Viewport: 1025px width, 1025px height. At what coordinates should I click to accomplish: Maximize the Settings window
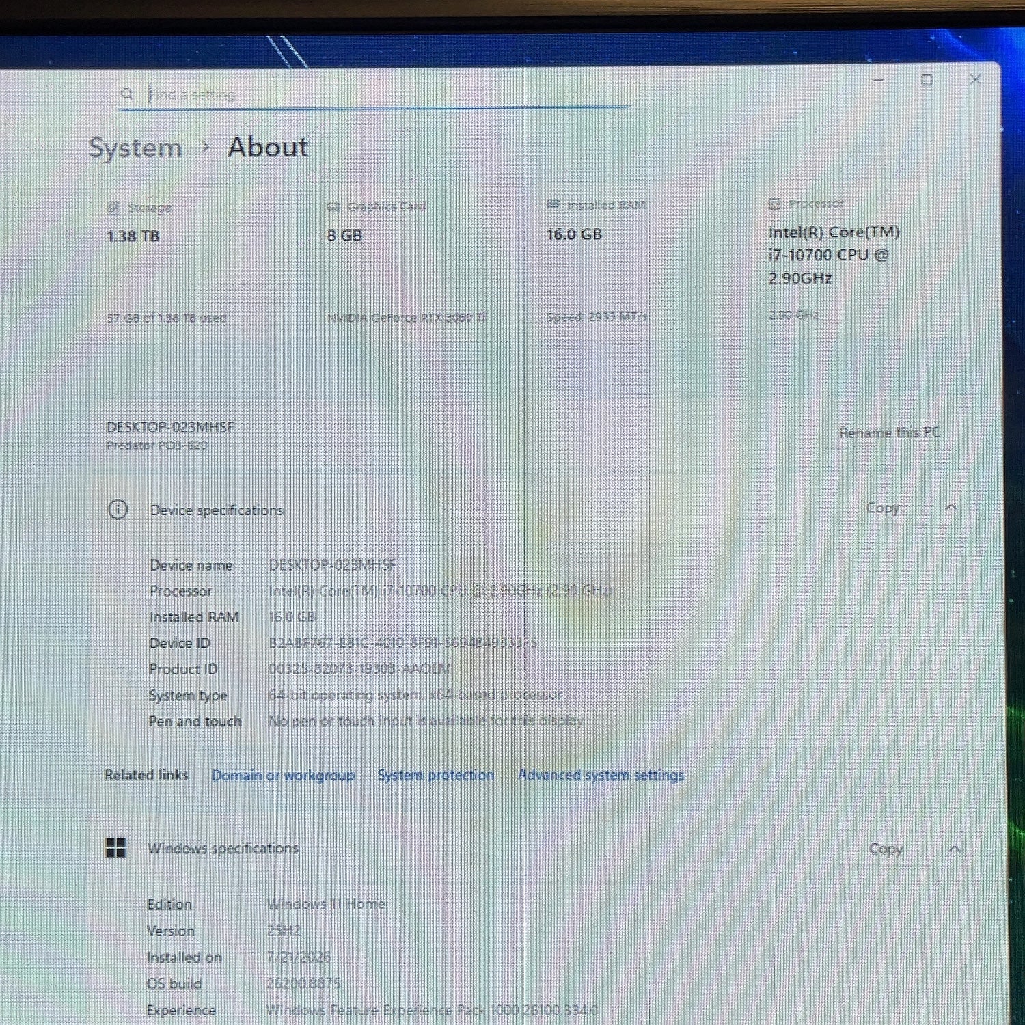tap(927, 80)
